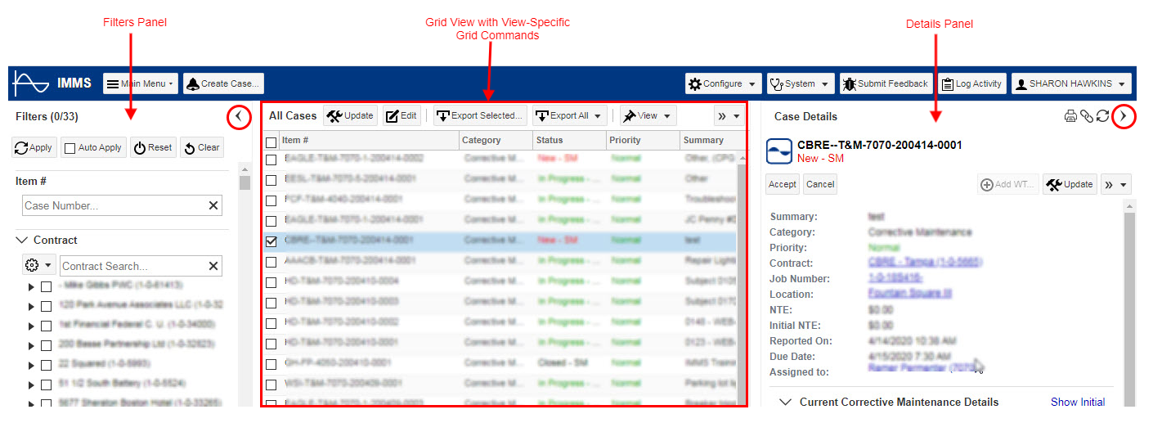Open the System dropdown
Image resolution: width=1153 pixels, height=423 pixels.
point(801,83)
